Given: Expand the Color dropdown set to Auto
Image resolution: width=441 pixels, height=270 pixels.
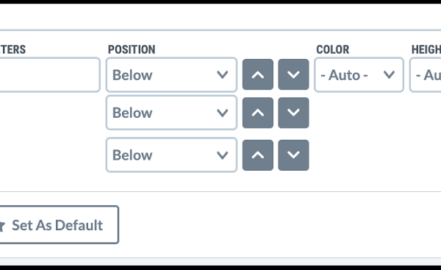Looking at the screenshot, I should (x=359, y=75).
